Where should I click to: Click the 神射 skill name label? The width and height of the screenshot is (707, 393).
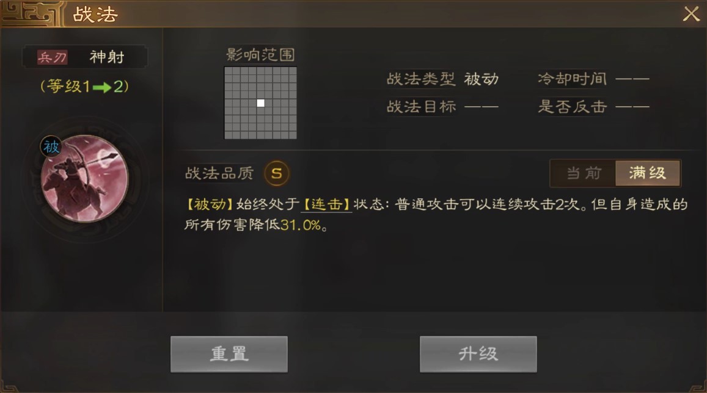(107, 57)
